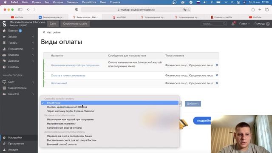Expand the Заказы sidebar section
This screenshot has width=272, height=153.
click(x=33, y=37)
